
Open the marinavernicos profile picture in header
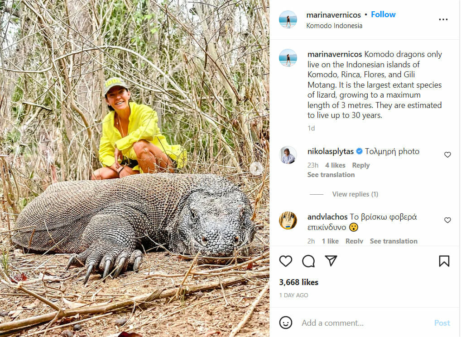pos(288,19)
